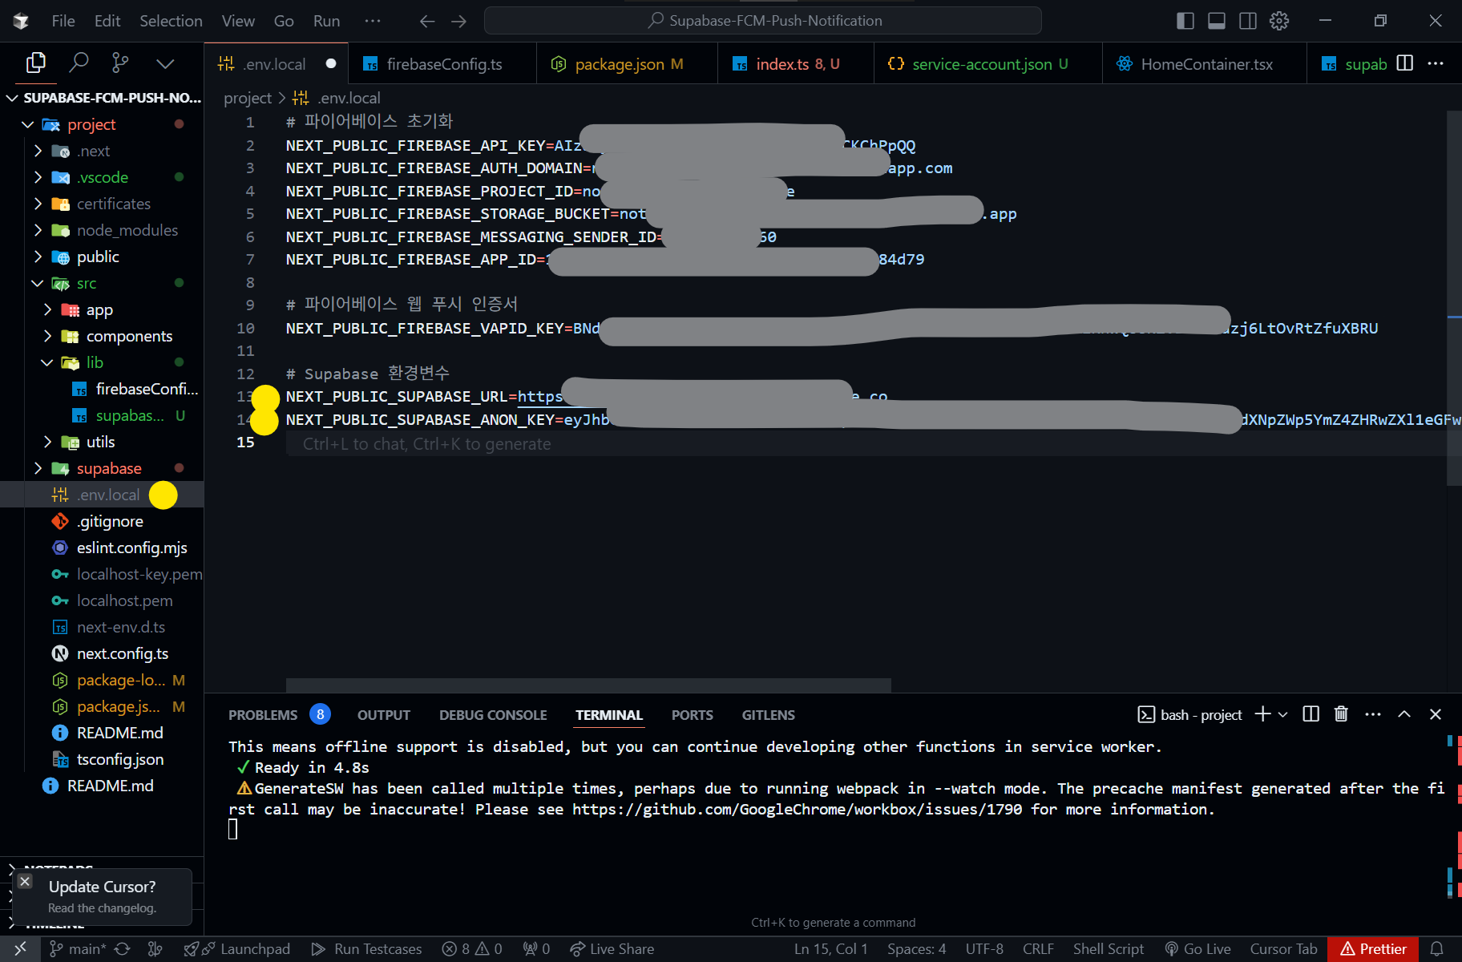
Task: Expand the .next folder
Action: click(x=102, y=151)
